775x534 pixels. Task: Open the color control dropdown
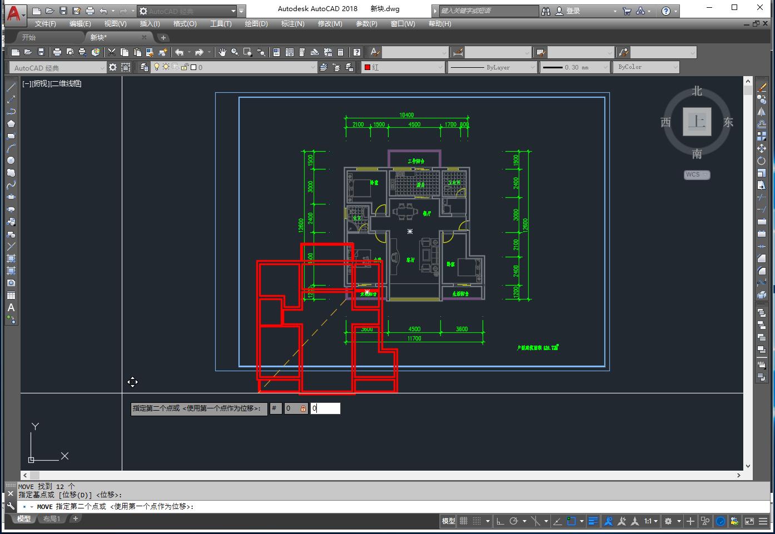point(440,67)
